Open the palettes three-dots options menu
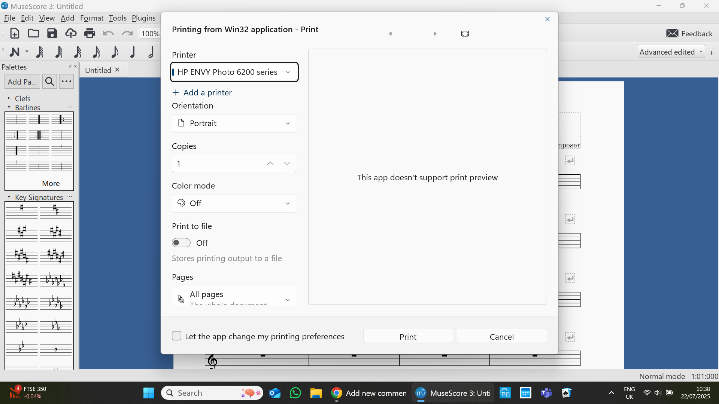Image resolution: width=719 pixels, height=404 pixels. (x=67, y=82)
